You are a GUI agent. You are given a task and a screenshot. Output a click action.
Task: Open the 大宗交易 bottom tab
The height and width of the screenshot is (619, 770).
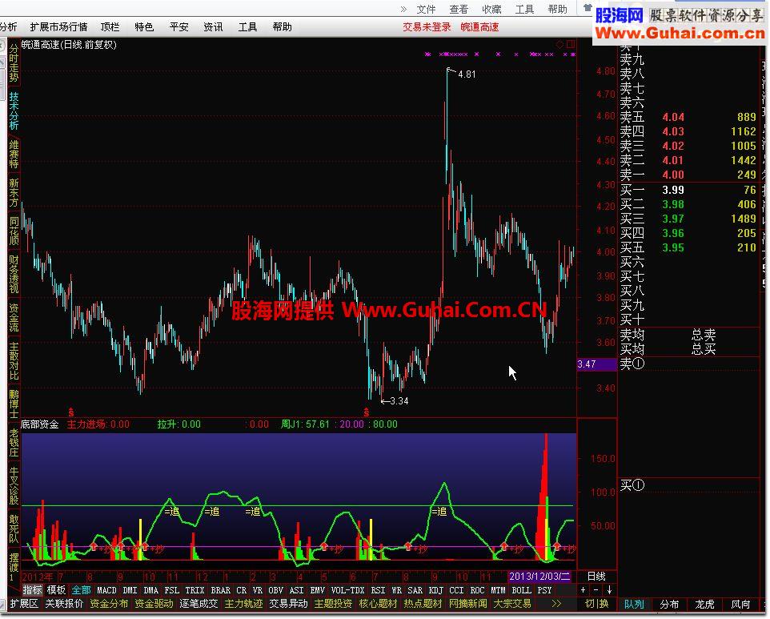coord(512,603)
